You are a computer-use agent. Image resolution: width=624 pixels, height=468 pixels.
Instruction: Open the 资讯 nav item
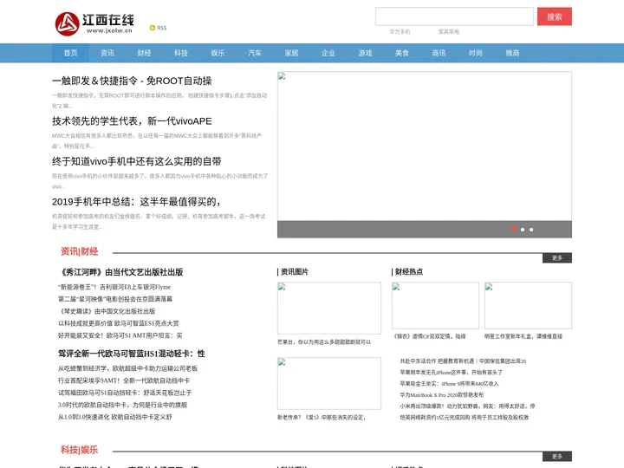(107, 53)
